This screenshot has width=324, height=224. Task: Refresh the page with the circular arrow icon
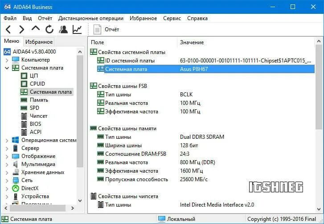[x=49, y=29]
